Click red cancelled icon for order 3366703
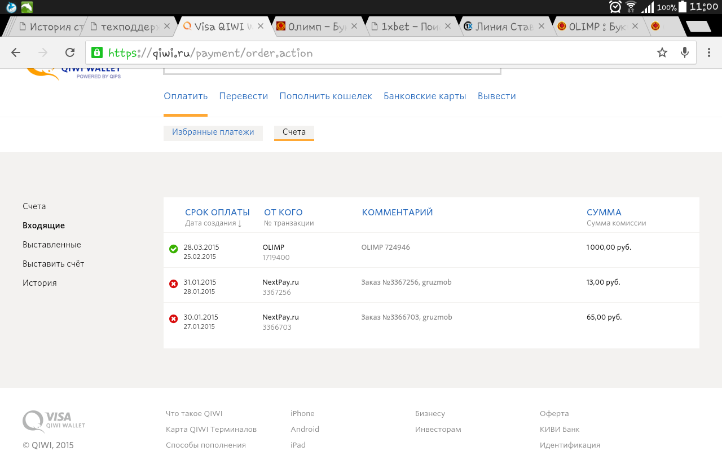Screen dimensions: 722x451 click(174, 319)
